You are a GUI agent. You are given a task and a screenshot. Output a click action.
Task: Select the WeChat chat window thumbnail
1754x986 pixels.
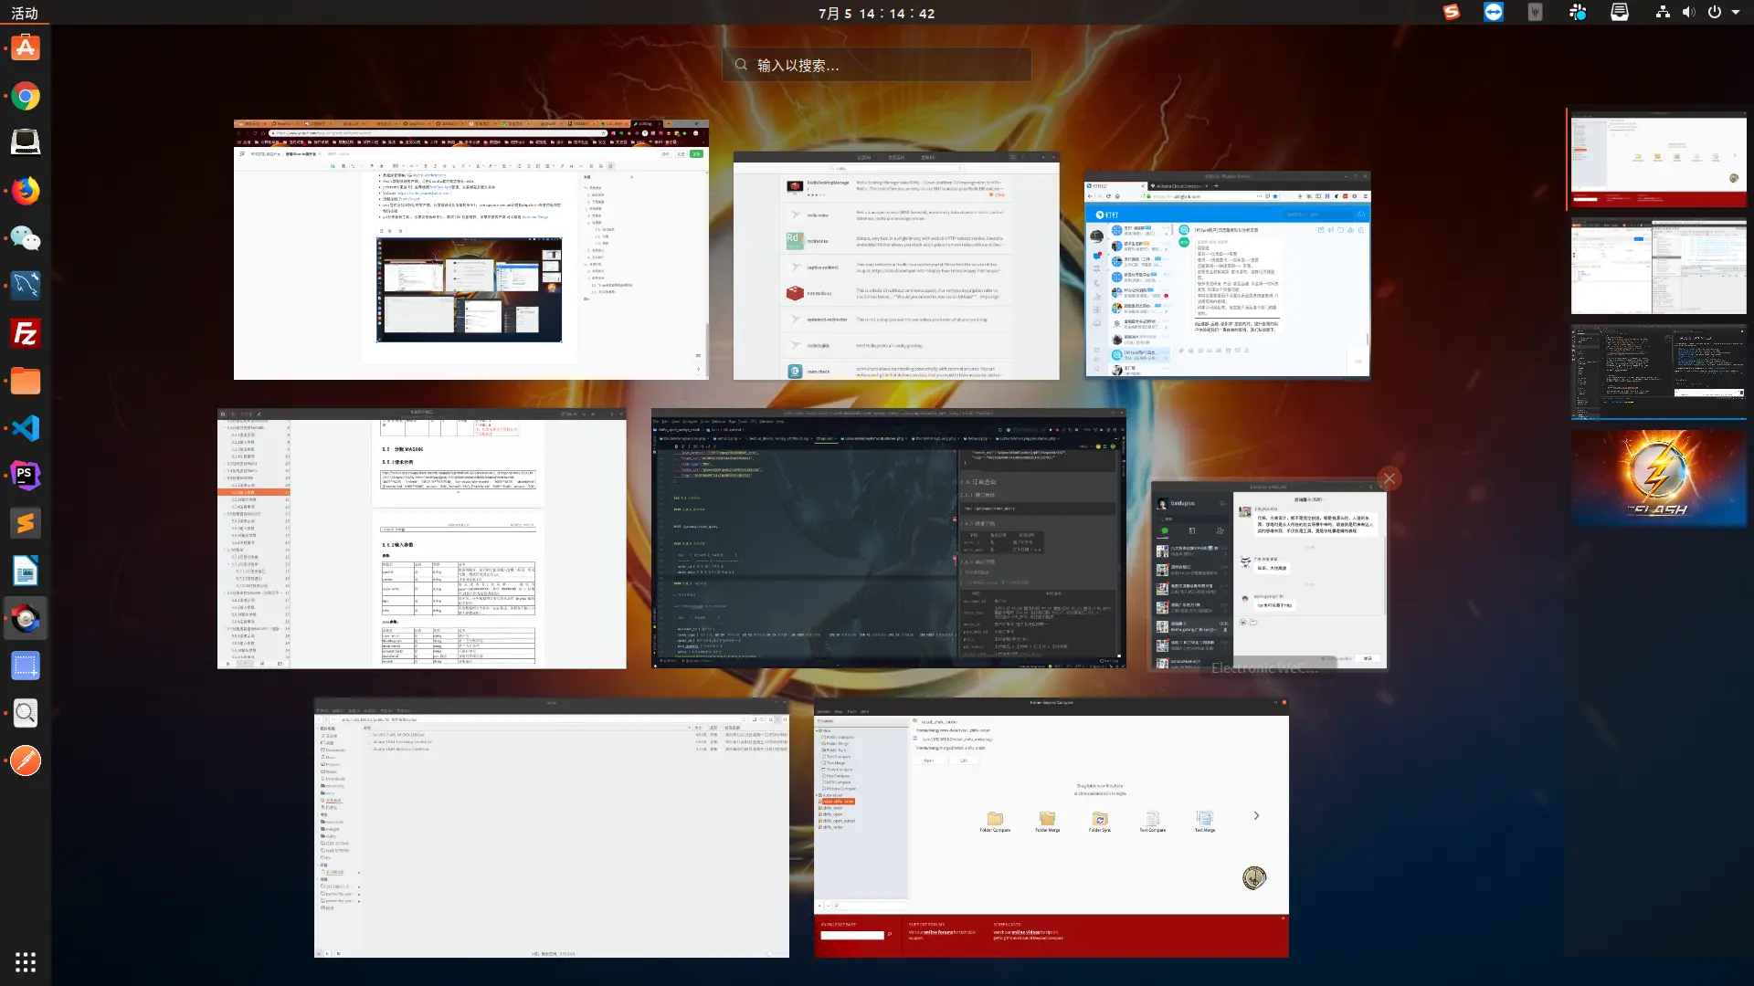click(1270, 575)
